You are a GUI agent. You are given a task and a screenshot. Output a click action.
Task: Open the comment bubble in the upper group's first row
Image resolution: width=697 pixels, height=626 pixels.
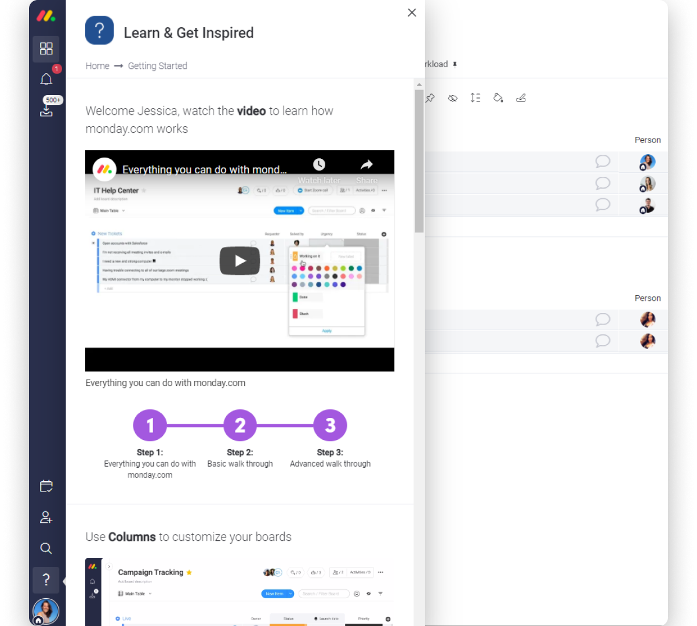[x=603, y=162]
